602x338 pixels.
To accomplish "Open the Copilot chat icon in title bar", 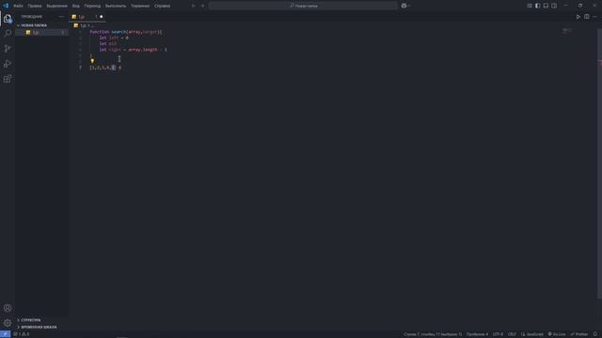I will coord(404,6).
